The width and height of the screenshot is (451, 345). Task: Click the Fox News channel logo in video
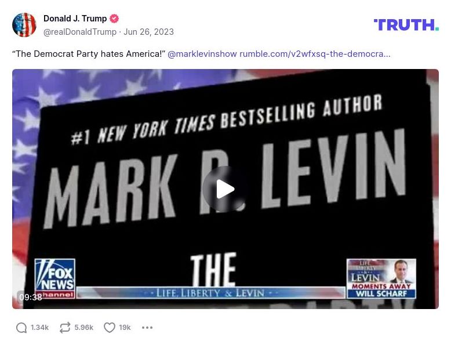click(55, 278)
